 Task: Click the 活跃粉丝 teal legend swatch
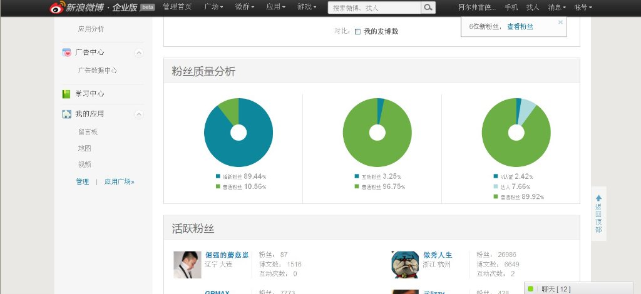tap(218, 176)
